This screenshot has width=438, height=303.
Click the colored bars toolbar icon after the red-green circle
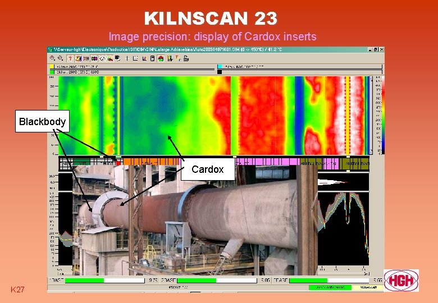(170, 58)
